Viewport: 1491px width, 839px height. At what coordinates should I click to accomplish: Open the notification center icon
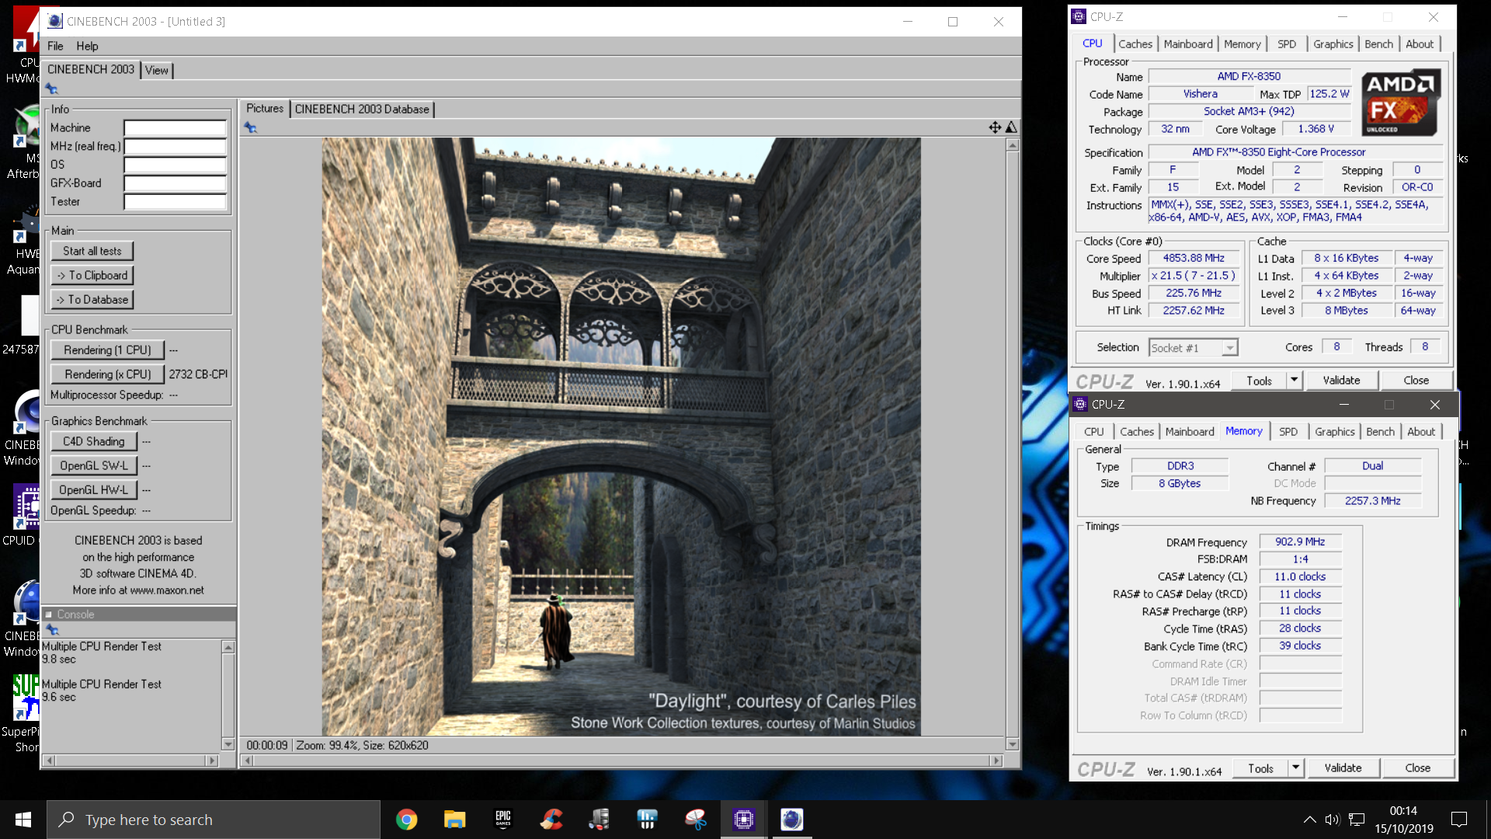point(1459,820)
